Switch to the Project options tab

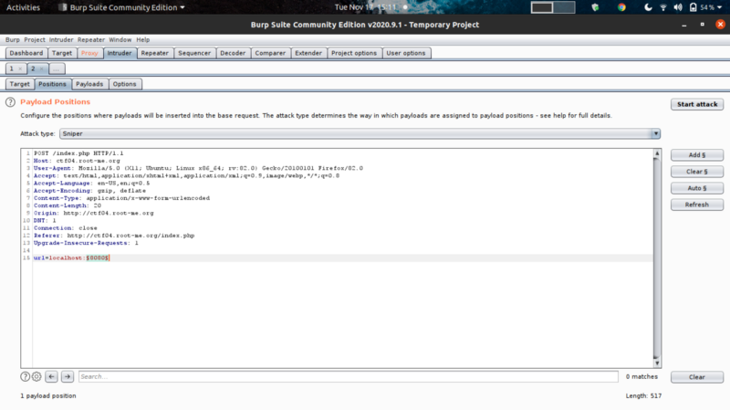[x=354, y=53]
